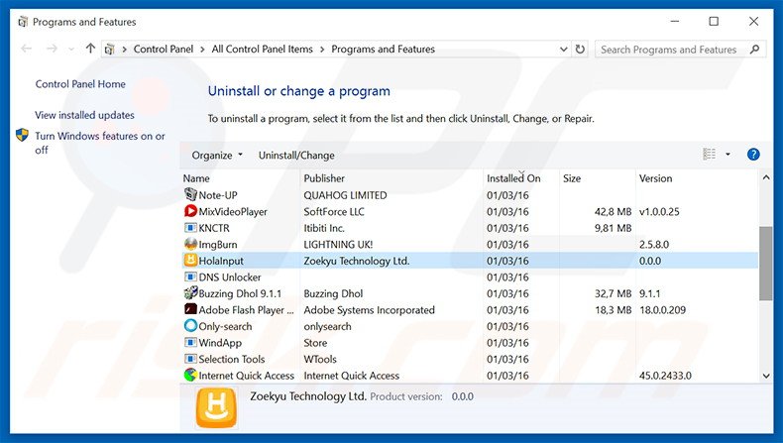The image size is (783, 443).
Task: Click the Buzzing Dhol 9.1.1 icon
Action: click(190, 293)
